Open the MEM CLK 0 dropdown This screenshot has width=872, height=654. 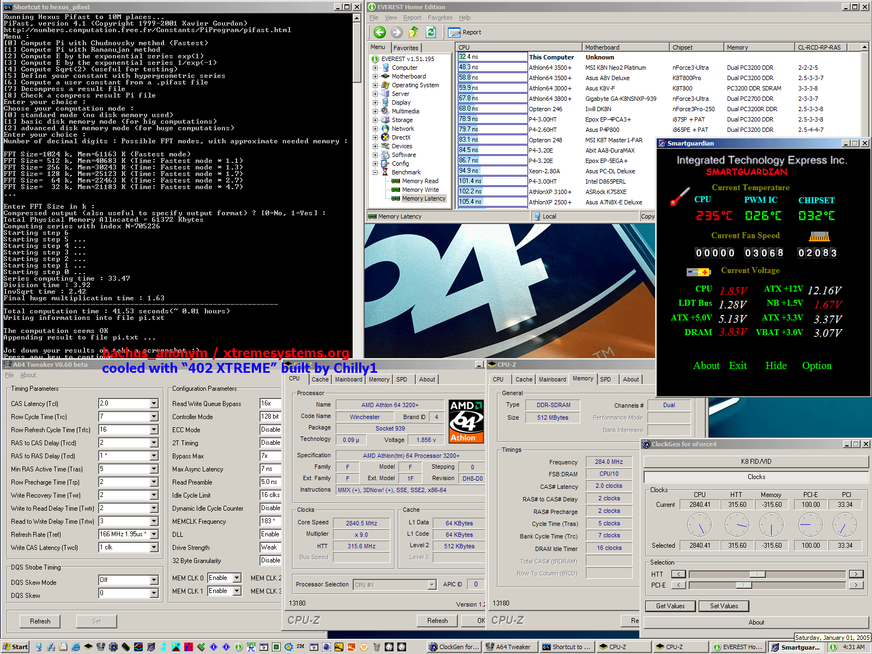click(237, 578)
